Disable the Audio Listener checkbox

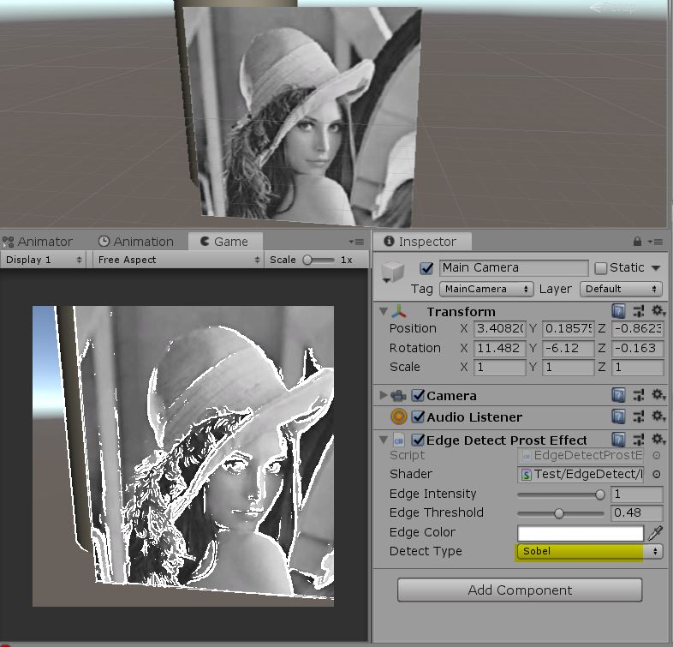(418, 416)
